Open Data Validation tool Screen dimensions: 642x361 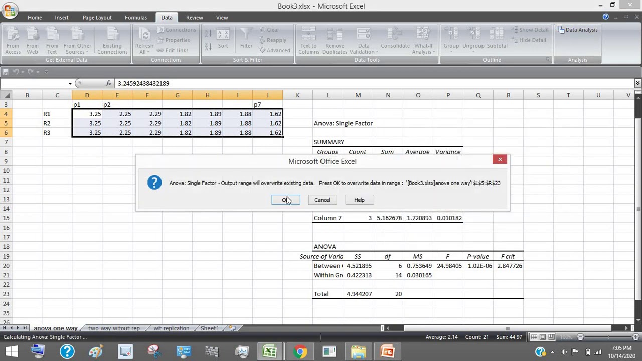pos(363,41)
